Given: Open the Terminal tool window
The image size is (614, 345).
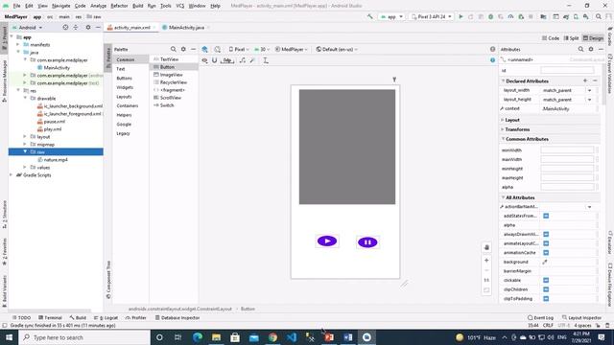Looking at the screenshot, I should click(50, 317).
